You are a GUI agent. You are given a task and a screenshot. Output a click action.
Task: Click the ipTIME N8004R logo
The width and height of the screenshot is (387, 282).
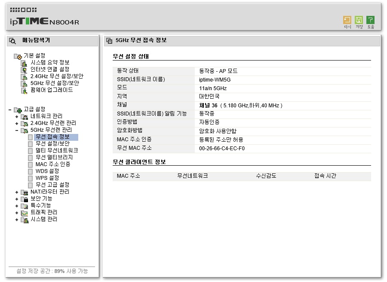pyautogui.click(x=44, y=21)
